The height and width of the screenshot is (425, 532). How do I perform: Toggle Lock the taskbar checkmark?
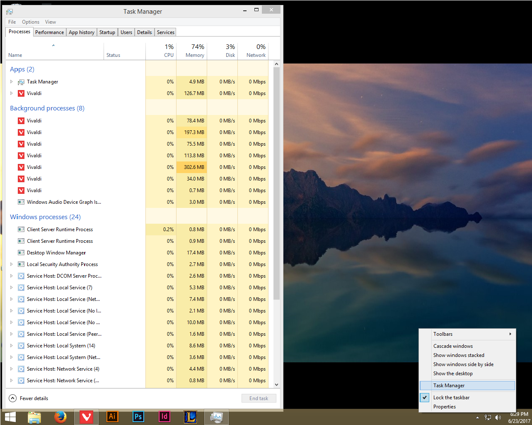(x=425, y=398)
